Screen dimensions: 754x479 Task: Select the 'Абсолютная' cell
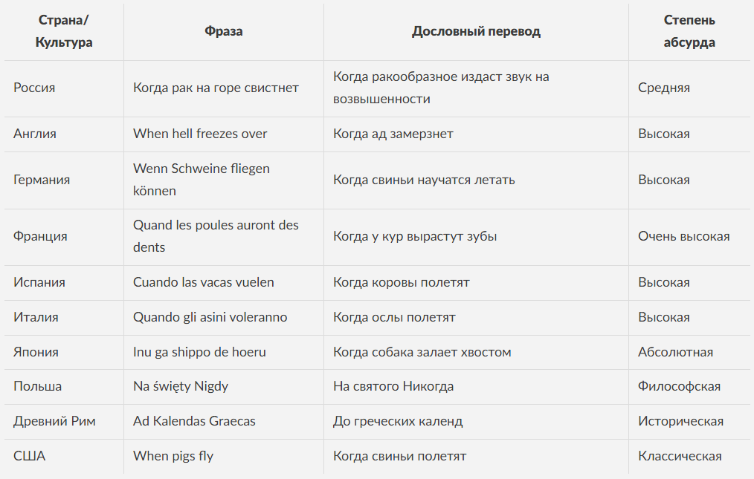675,352
